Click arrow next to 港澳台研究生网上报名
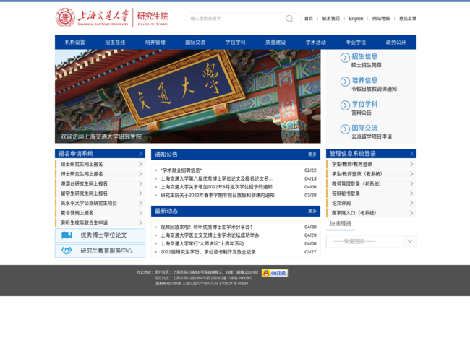This screenshot has height=361, width=470. pos(140,183)
